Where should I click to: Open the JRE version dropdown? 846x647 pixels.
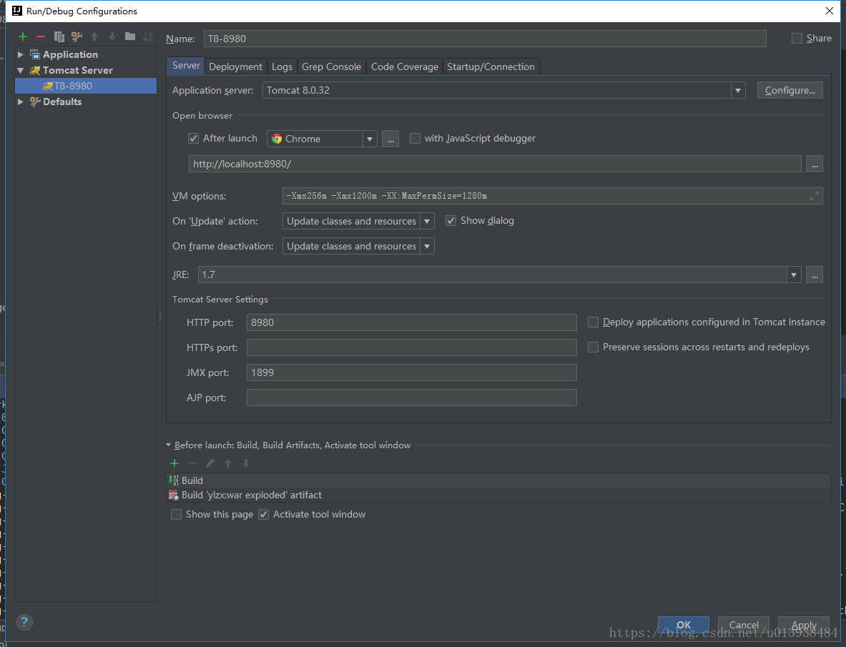pos(794,275)
